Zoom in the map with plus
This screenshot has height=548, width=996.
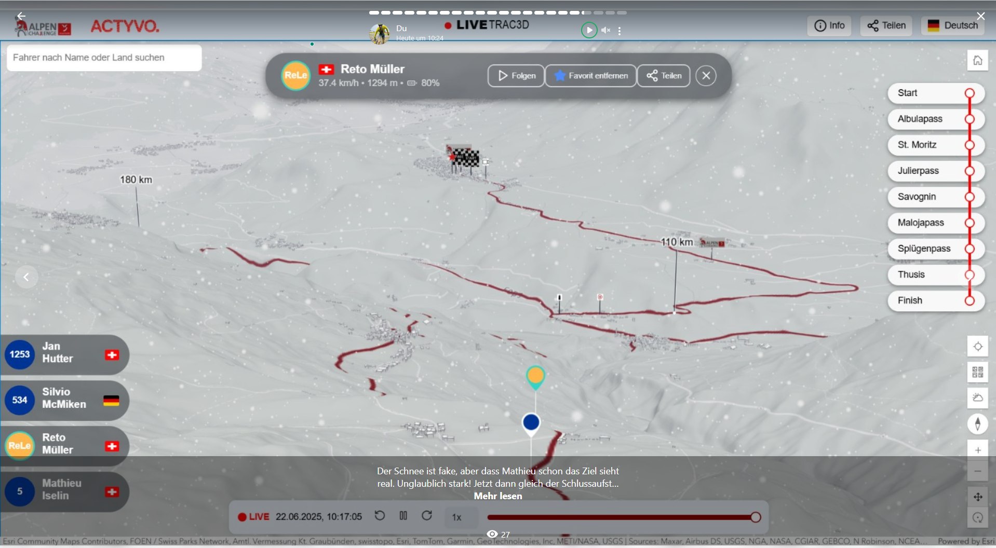click(977, 450)
